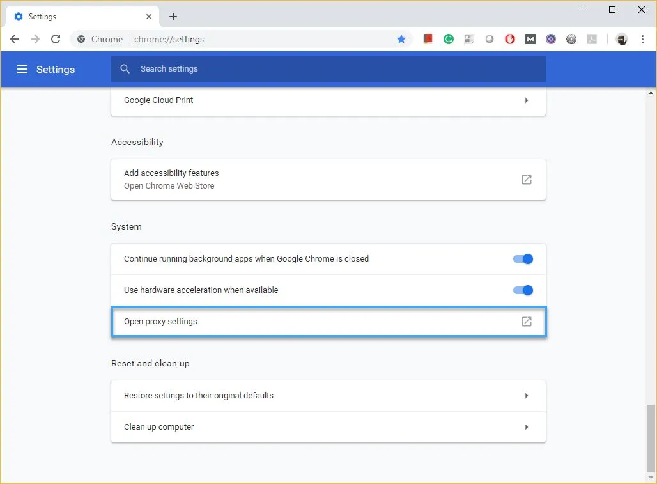
Task: Open the Chrome customize menu (three dots)
Action: (642, 39)
